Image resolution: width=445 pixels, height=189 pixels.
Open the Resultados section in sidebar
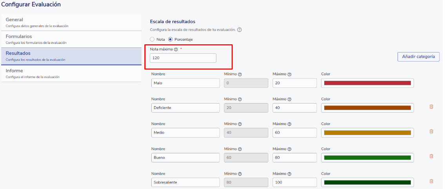coord(71,56)
